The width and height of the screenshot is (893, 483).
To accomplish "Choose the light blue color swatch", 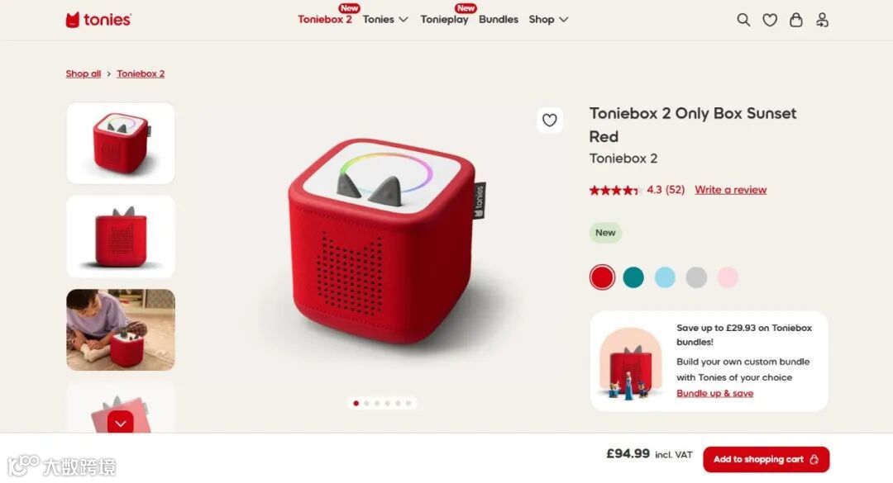I will [665, 277].
